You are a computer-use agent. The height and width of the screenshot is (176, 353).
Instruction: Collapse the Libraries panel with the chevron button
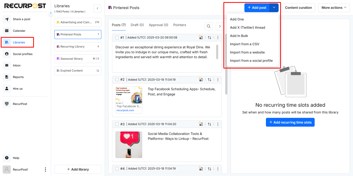tap(97, 9)
